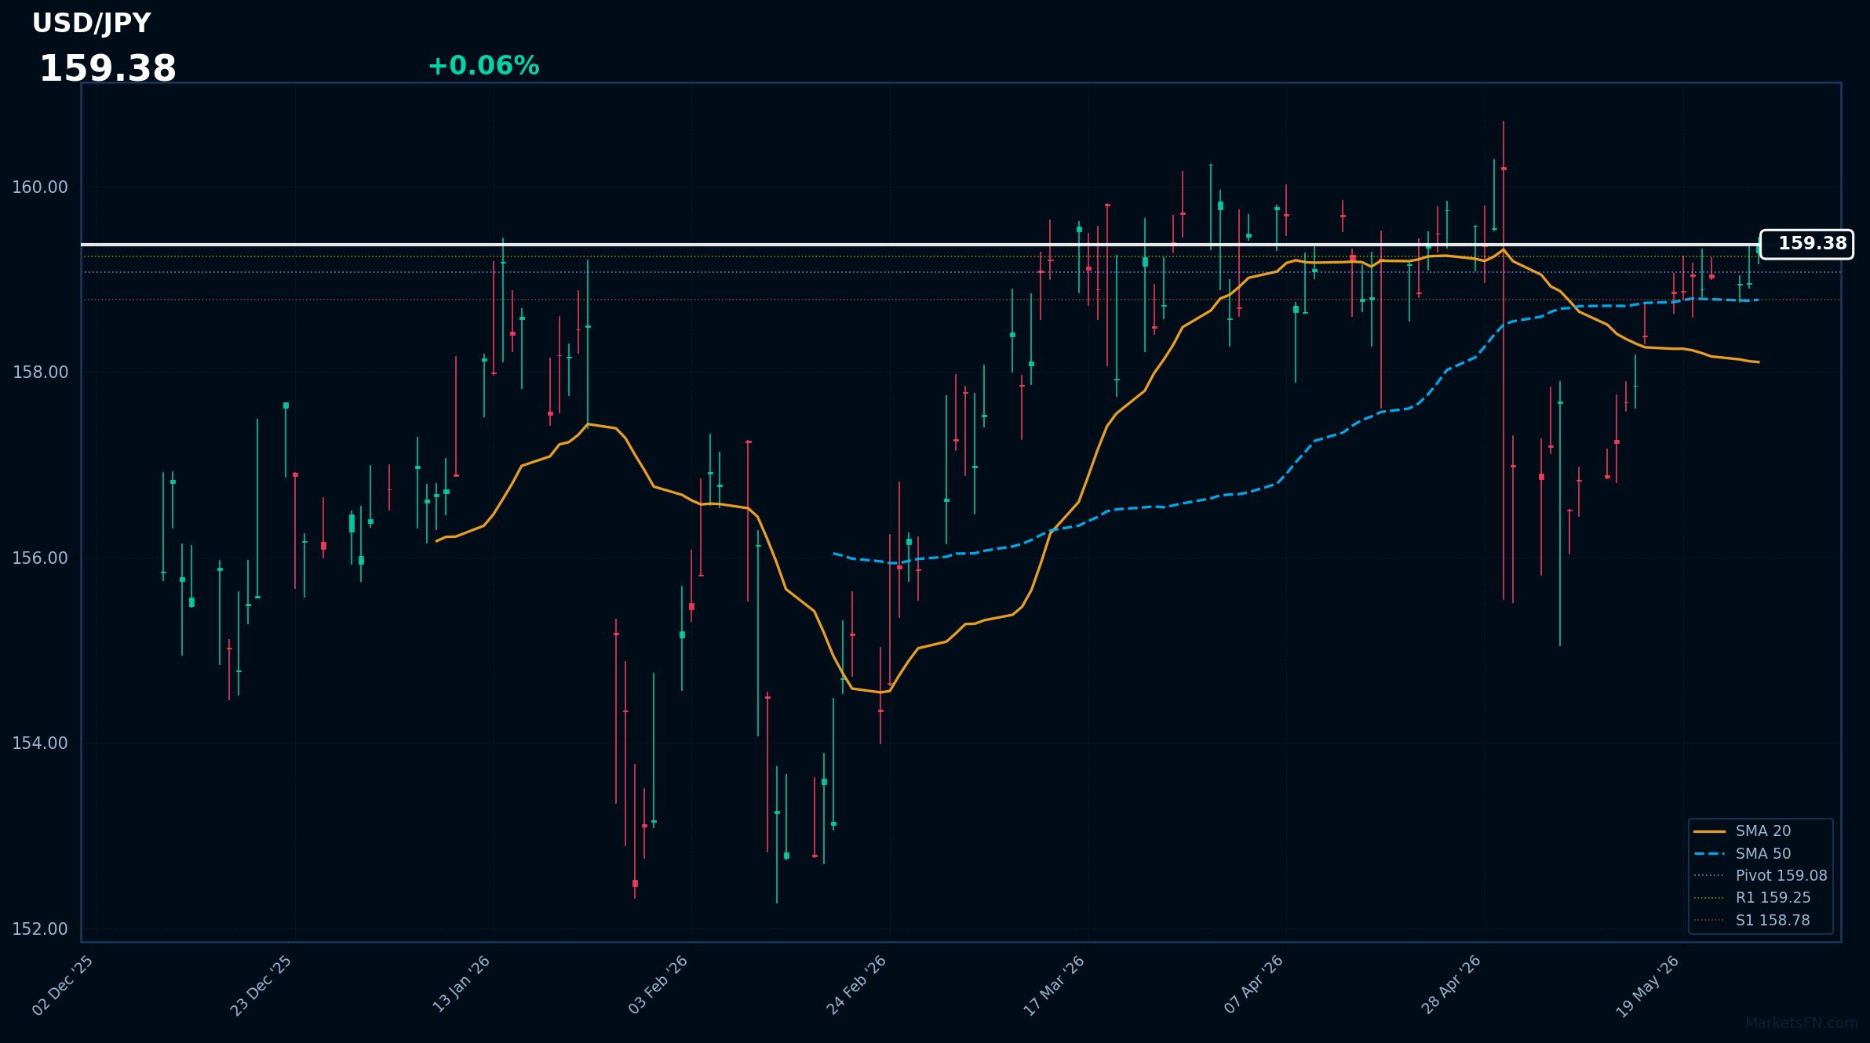
Task: Click the 13 Jan '26 date label
Action: click(462, 984)
